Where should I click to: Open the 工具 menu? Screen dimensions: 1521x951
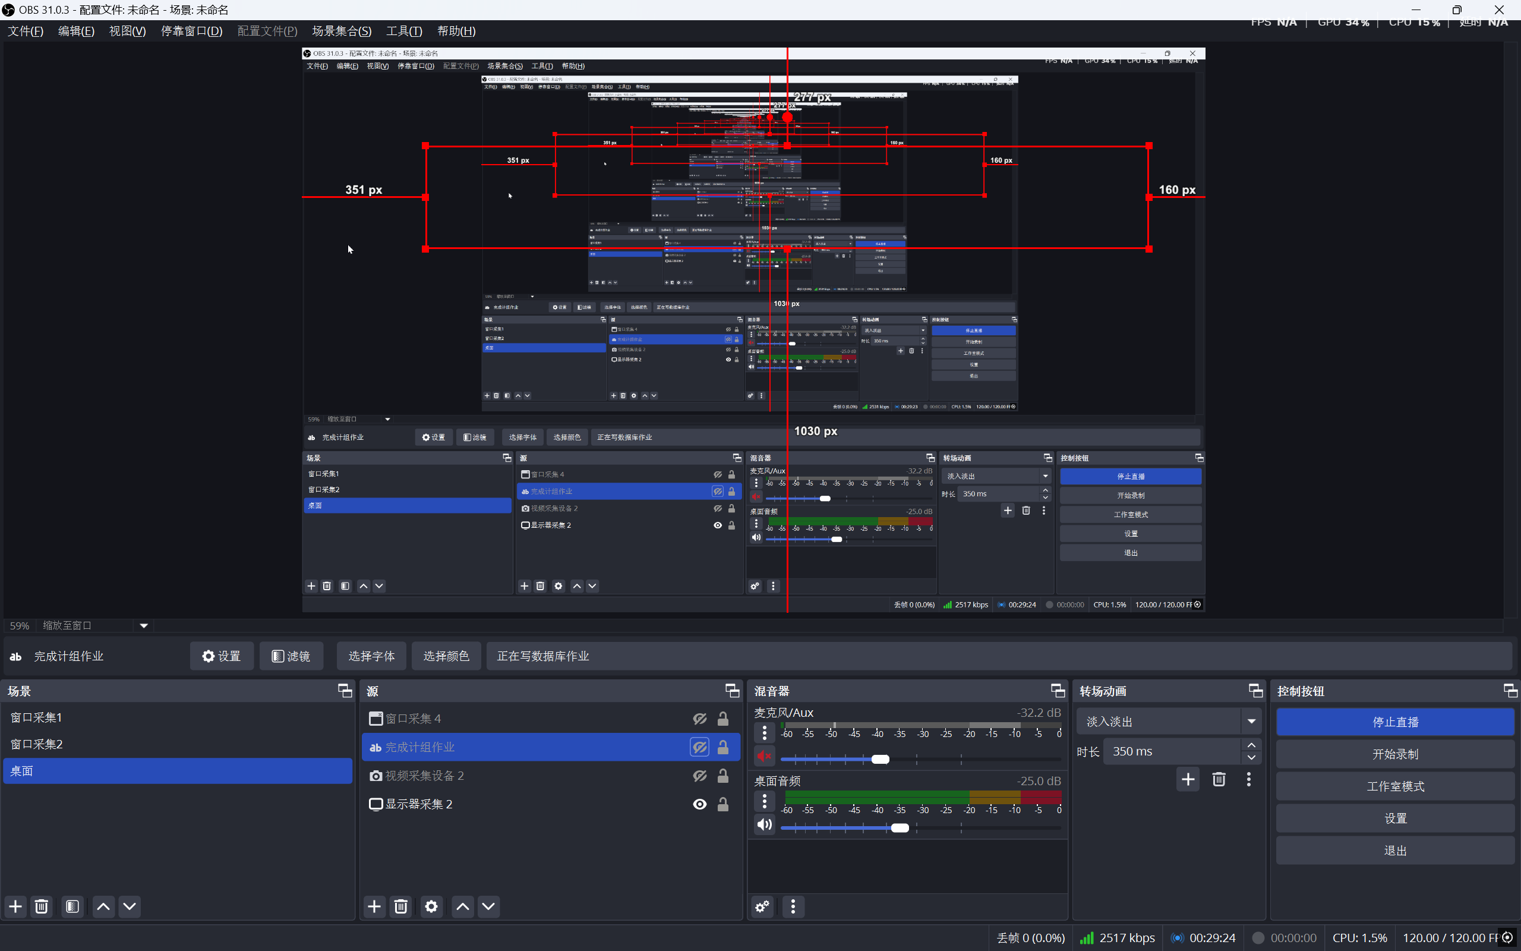[x=403, y=31]
